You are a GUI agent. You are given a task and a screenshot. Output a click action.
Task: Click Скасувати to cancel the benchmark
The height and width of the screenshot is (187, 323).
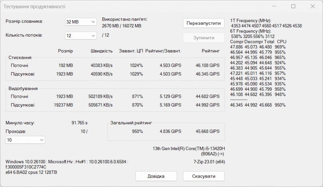tap(204, 176)
